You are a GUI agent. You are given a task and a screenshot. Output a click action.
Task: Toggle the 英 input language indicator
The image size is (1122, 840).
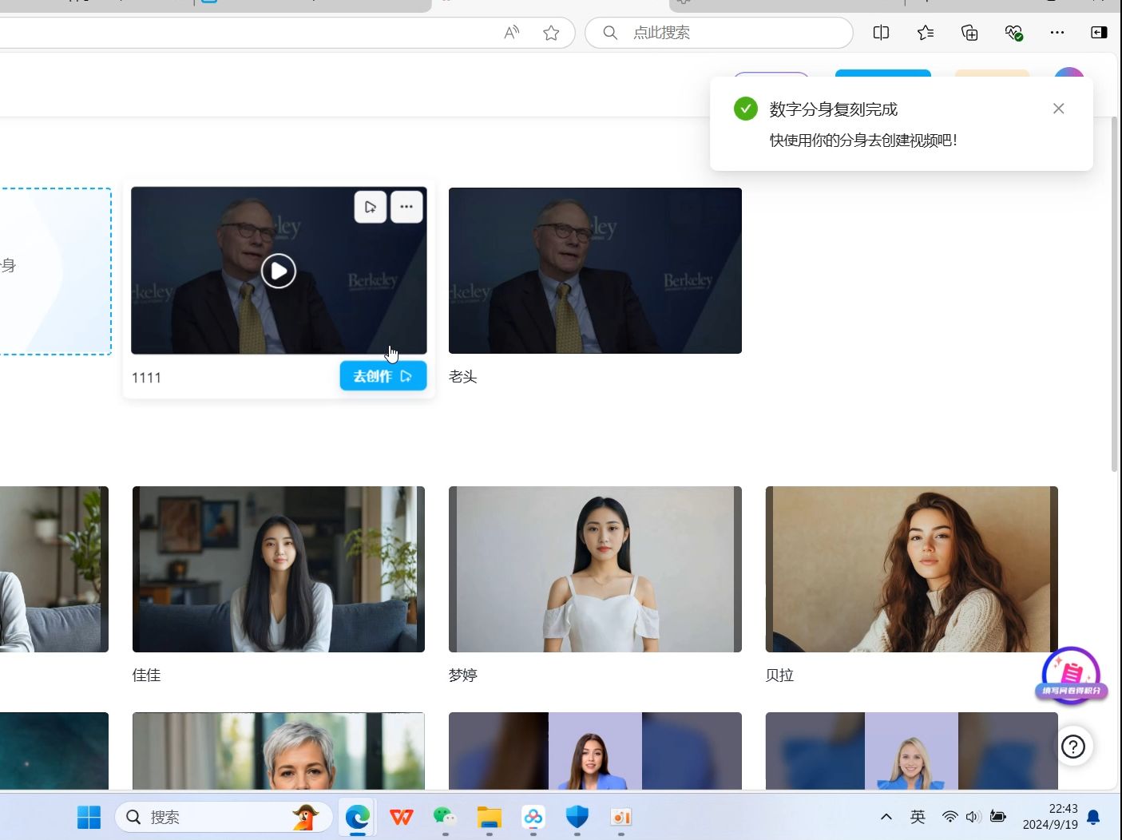click(917, 817)
